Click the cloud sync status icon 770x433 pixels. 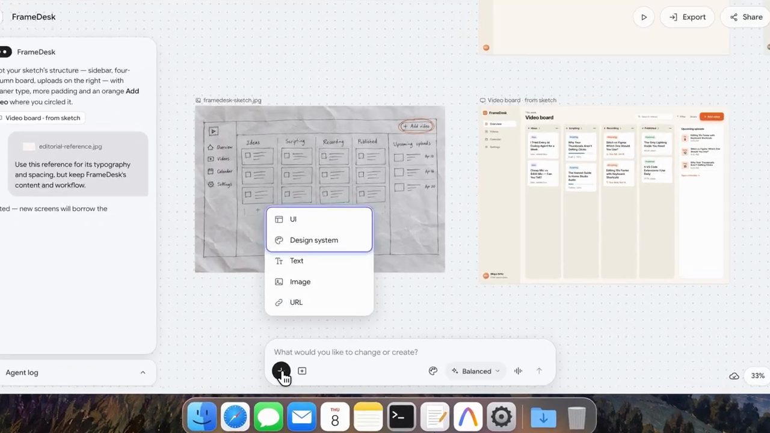[x=734, y=376]
